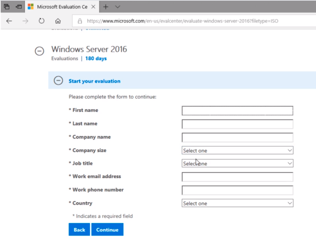Click the Start your evaluation heading

click(94, 81)
